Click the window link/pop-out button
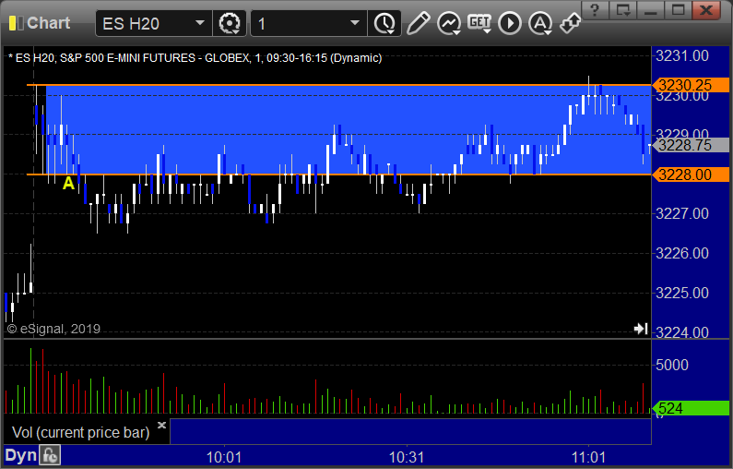This screenshot has width=733, height=469. [x=623, y=10]
